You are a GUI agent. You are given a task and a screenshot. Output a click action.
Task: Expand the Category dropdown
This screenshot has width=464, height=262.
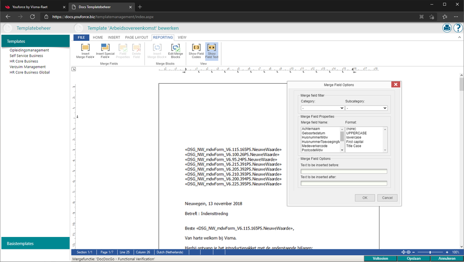[x=322, y=108]
